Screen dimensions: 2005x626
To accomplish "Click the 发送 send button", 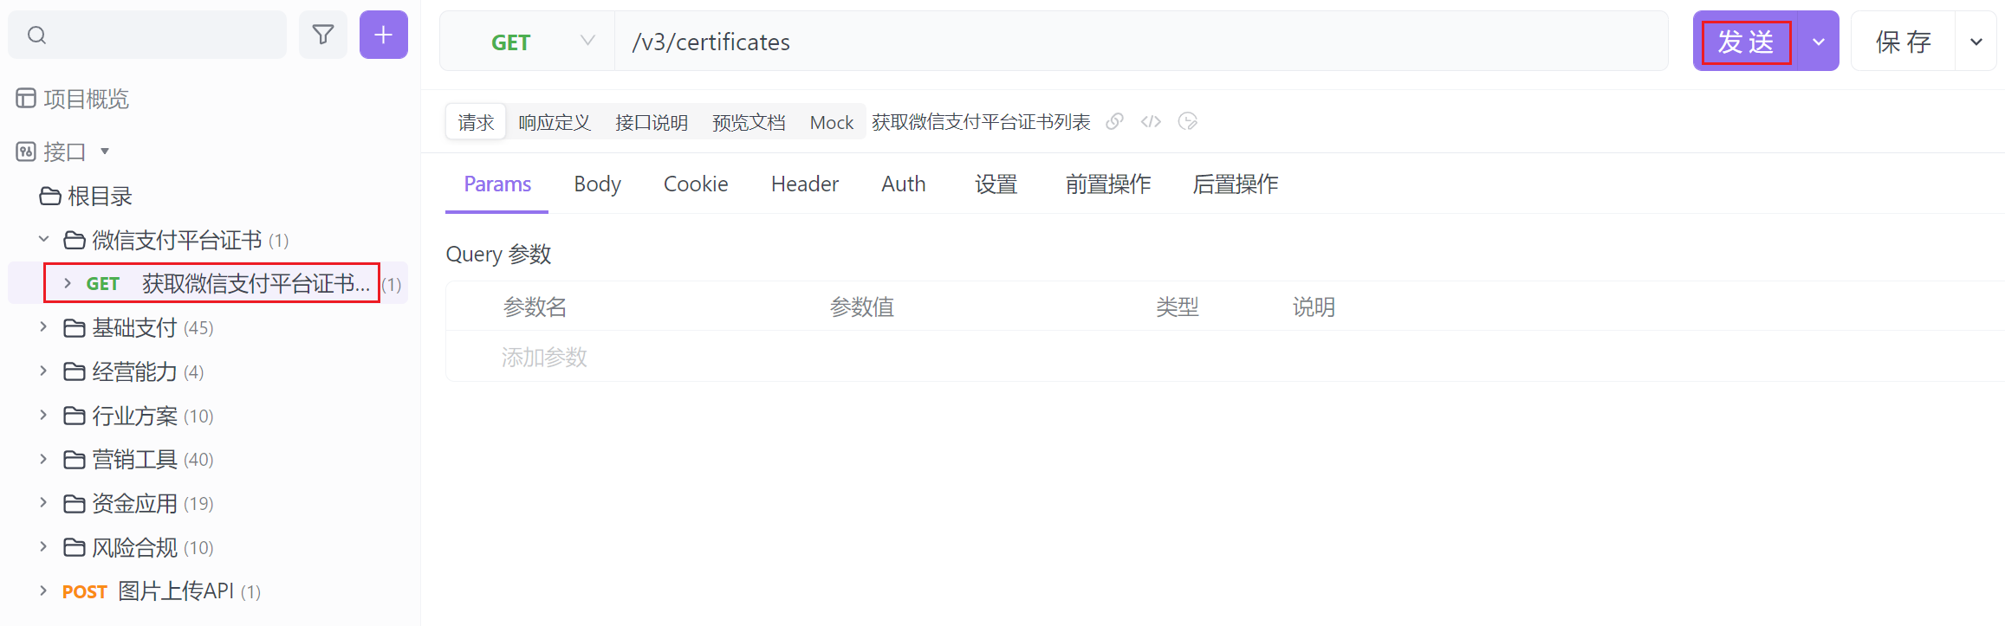I will click(1746, 42).
